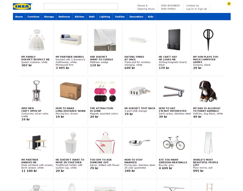Open the 3-port USB charger image
Image resolution: width=243 pixels, height=191 pixels.
(x=139, y=91)
